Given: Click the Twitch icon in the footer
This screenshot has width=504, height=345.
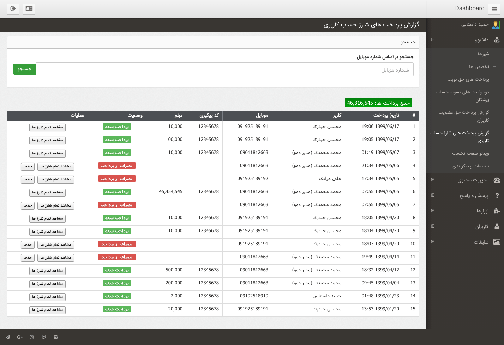Looking at the screenshot, I should 44,337.
